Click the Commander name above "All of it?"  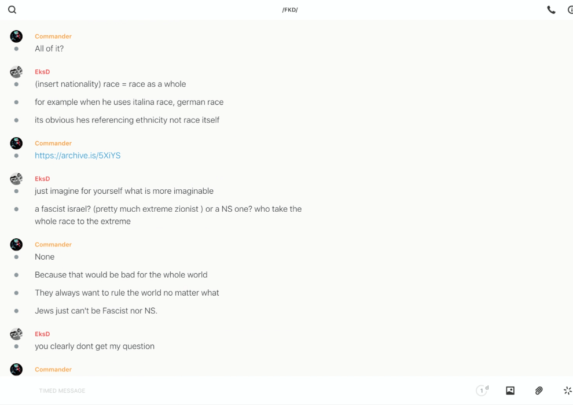pyautogui.click(x=53, y=36)
